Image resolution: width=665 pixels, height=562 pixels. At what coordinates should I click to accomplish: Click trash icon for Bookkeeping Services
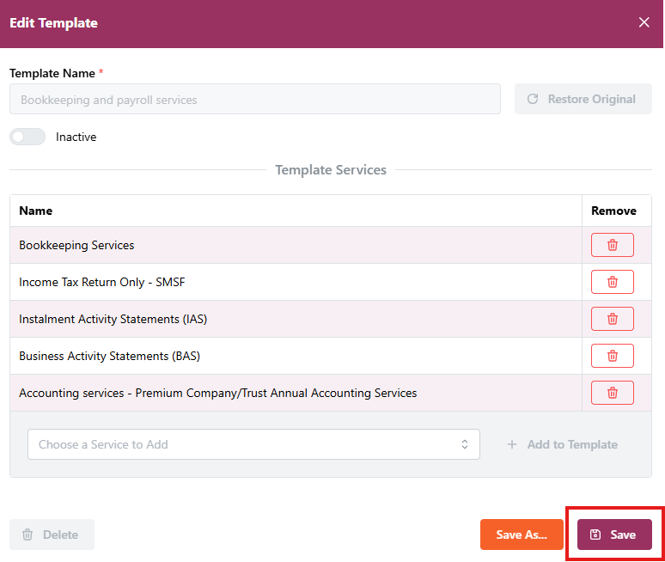click(x=612, y=245)
